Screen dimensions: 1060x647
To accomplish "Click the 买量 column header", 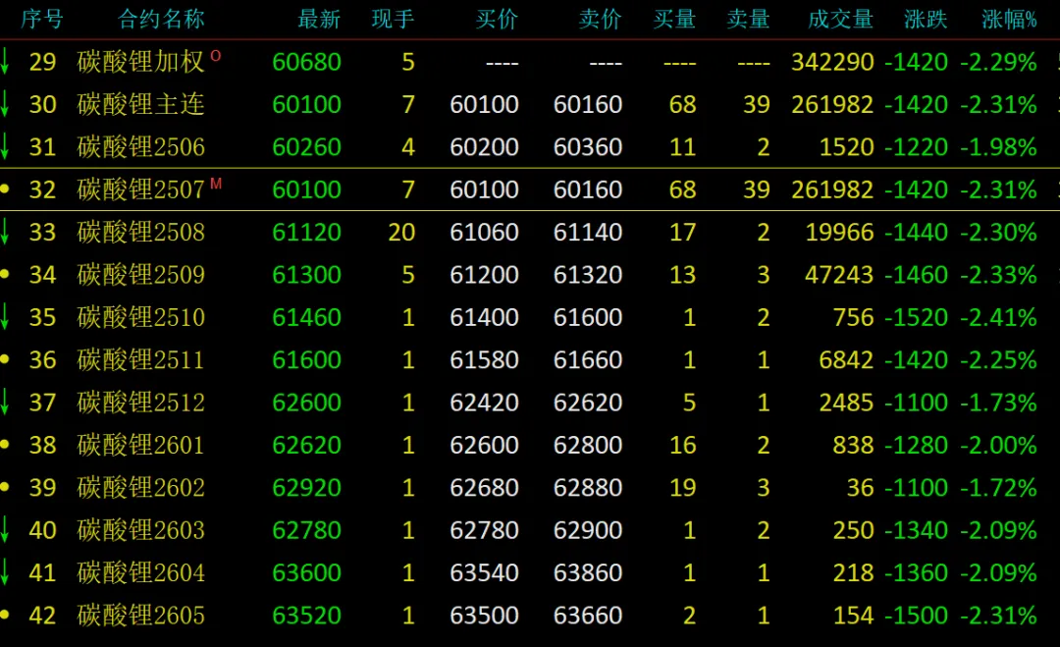I will [x=674, y=19].
